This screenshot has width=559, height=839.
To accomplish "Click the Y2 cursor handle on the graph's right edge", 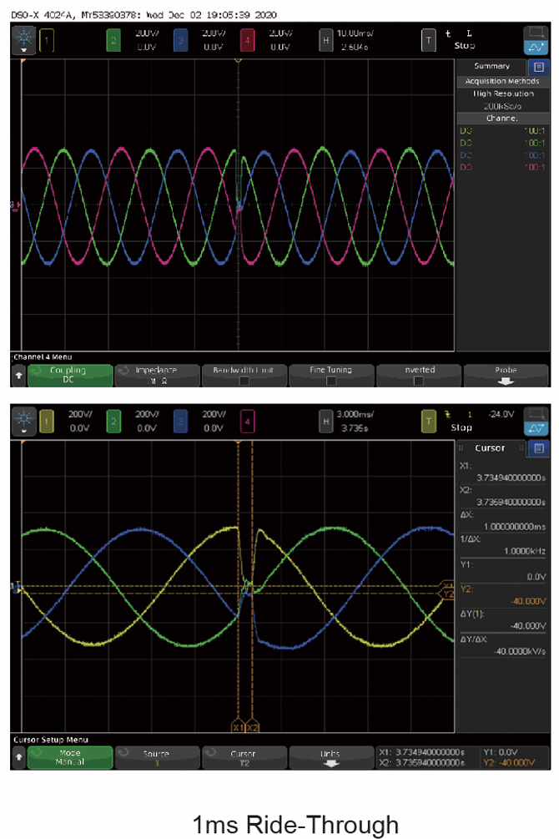I will click(x=447, y=594).
